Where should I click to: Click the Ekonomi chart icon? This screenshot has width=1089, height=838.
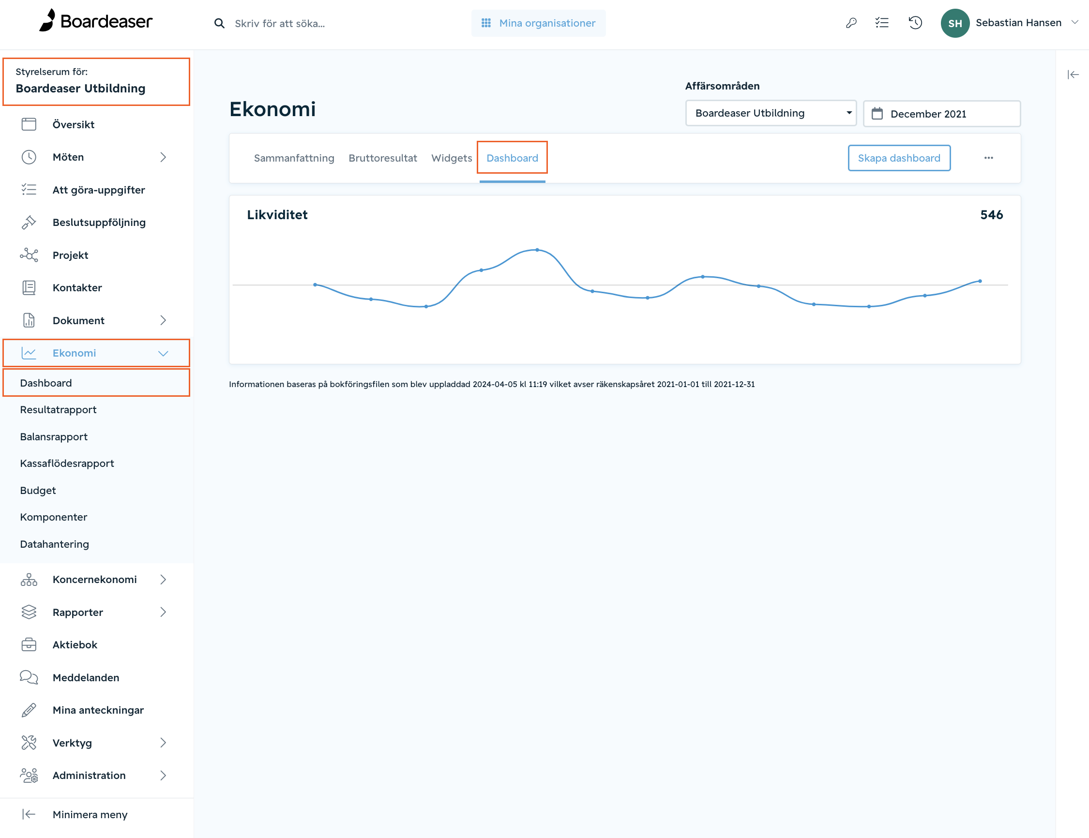(x=29, y=353)
